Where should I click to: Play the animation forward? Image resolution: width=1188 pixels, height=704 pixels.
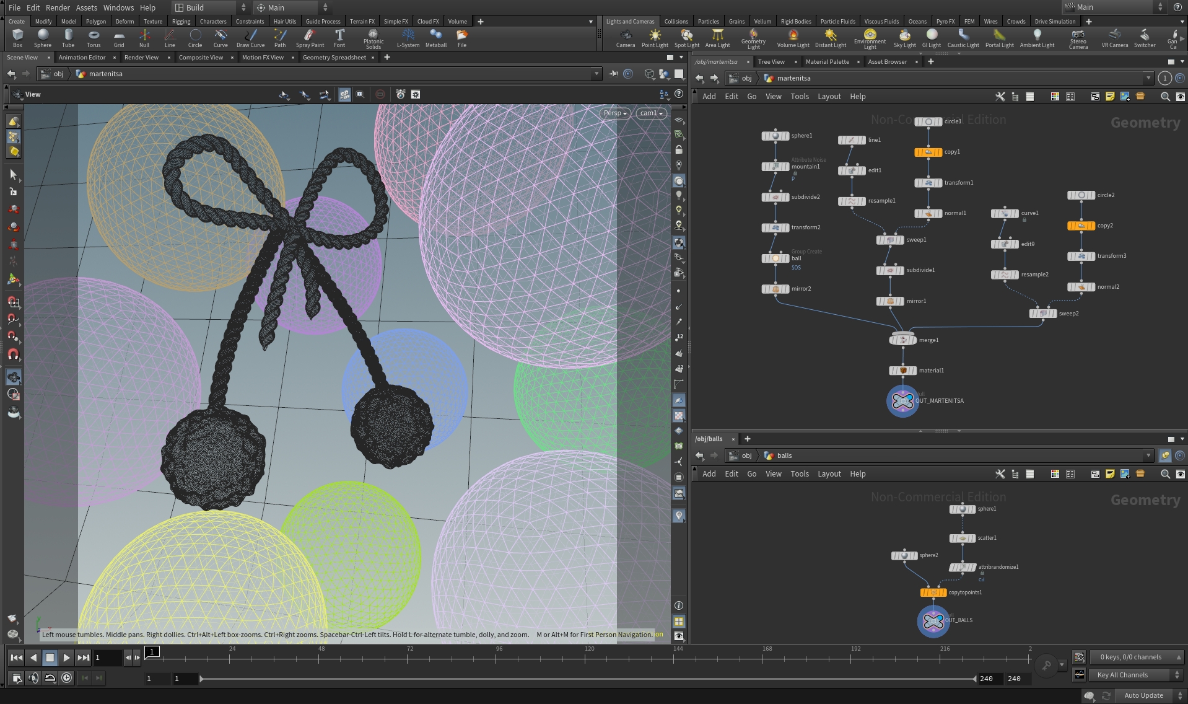pos(67,658)
